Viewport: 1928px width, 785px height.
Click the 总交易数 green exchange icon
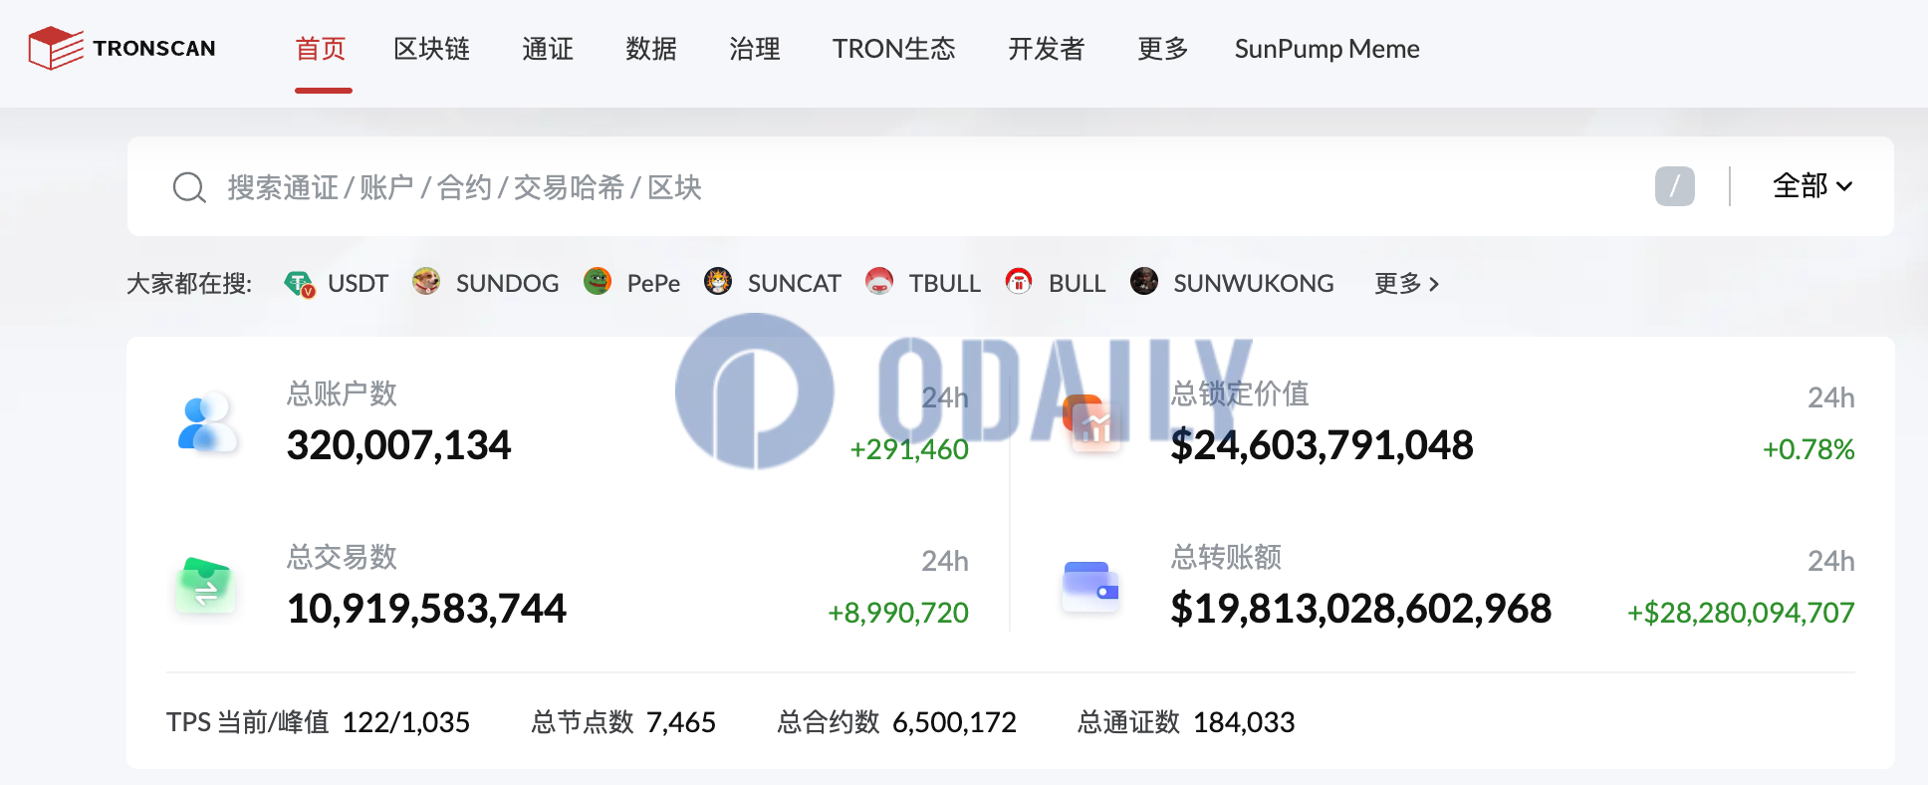[206, 586]
